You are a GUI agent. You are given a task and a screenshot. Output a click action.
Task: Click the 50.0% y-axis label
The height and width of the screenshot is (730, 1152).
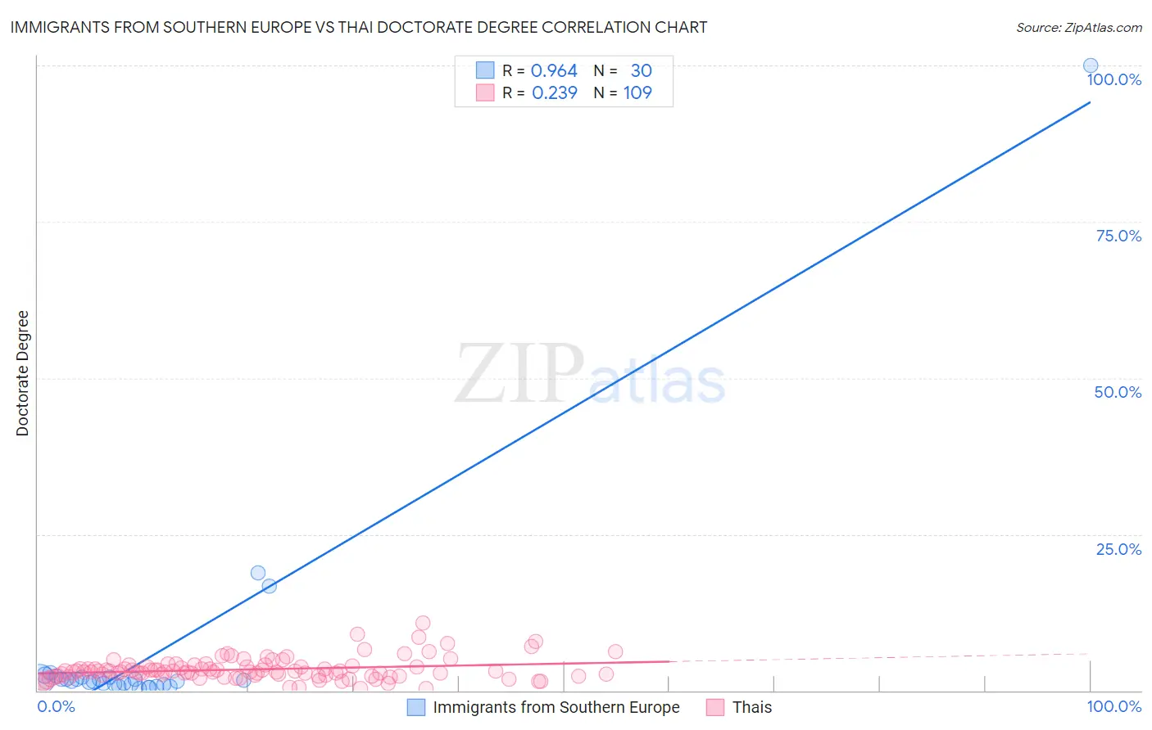coord(1118,392)
